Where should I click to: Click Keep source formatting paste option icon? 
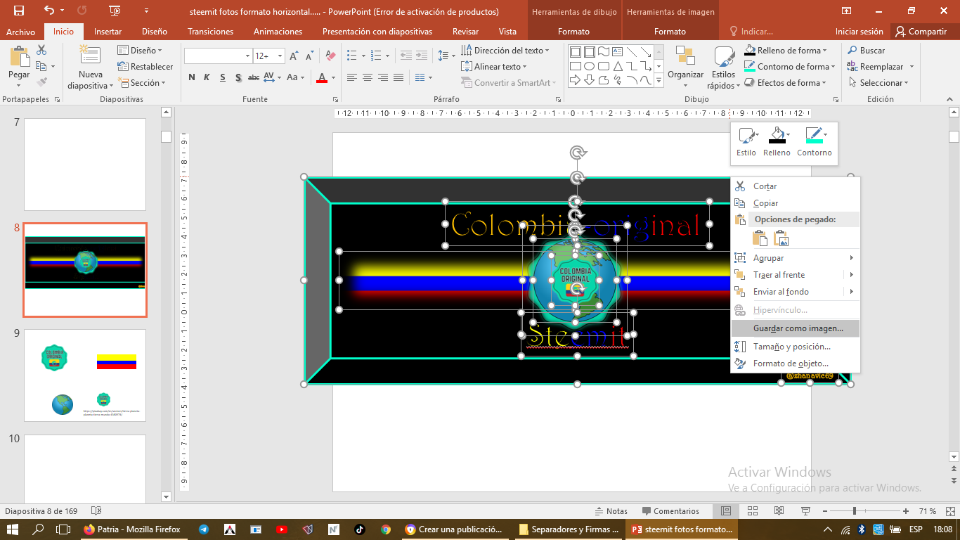[x=760, y=239]
